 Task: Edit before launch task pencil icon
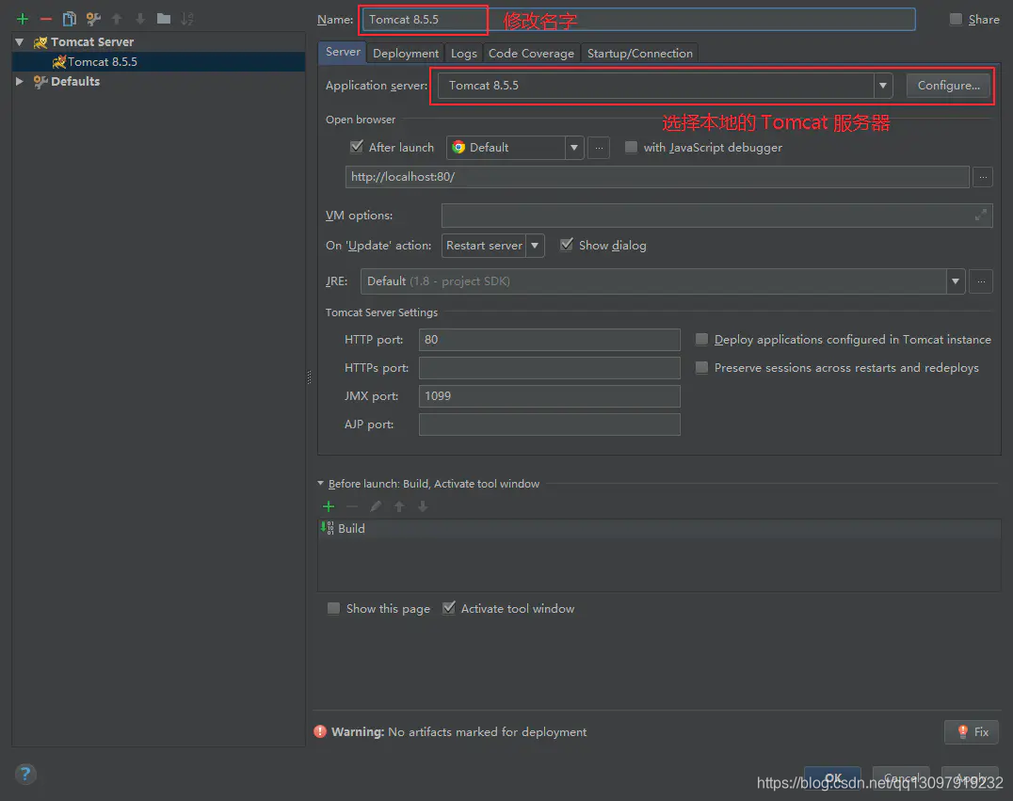[376, 506]
